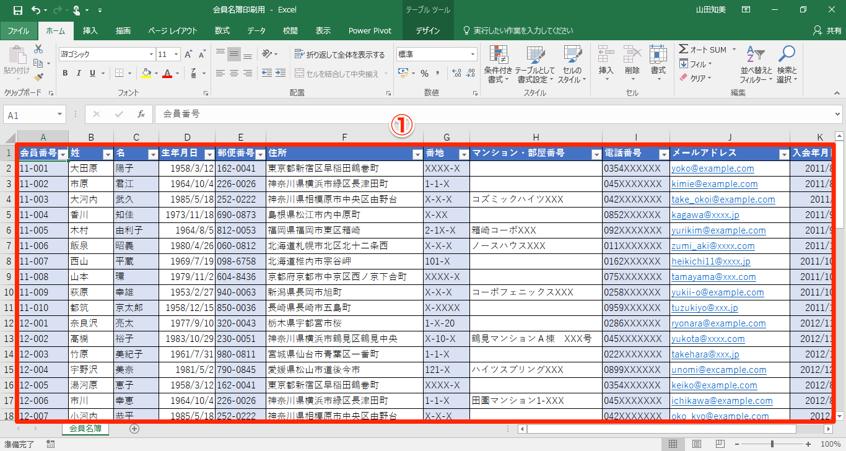Increase decimal places
This screenshot has width=846, height=451.
click(x=456, y=74)
